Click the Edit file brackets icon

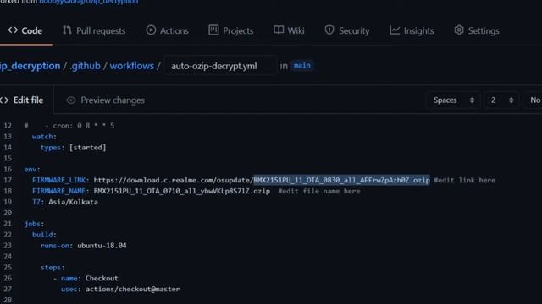tap(4, 100)
